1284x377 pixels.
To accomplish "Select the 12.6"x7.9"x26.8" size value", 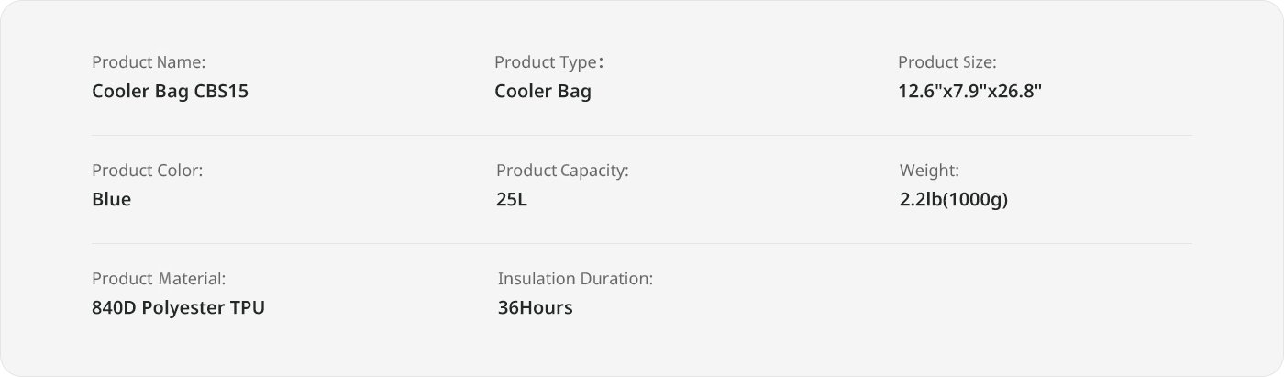I will pyautogui.click(x=970, y=92).
